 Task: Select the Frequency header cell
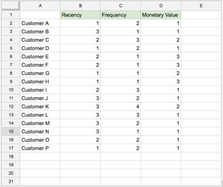point(120,15)
